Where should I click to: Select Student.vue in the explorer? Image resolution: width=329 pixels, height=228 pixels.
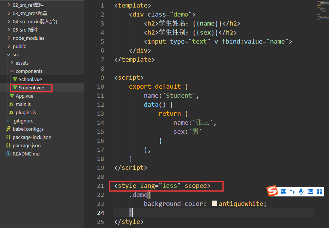pyautogui.click(x=31, y=88)
